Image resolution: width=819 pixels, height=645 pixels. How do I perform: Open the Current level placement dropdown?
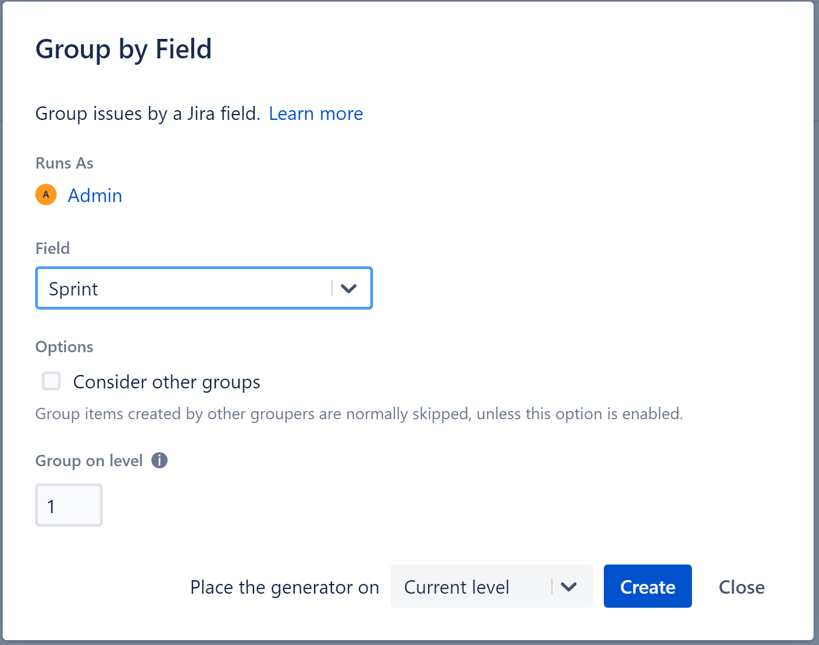[470, 587]
